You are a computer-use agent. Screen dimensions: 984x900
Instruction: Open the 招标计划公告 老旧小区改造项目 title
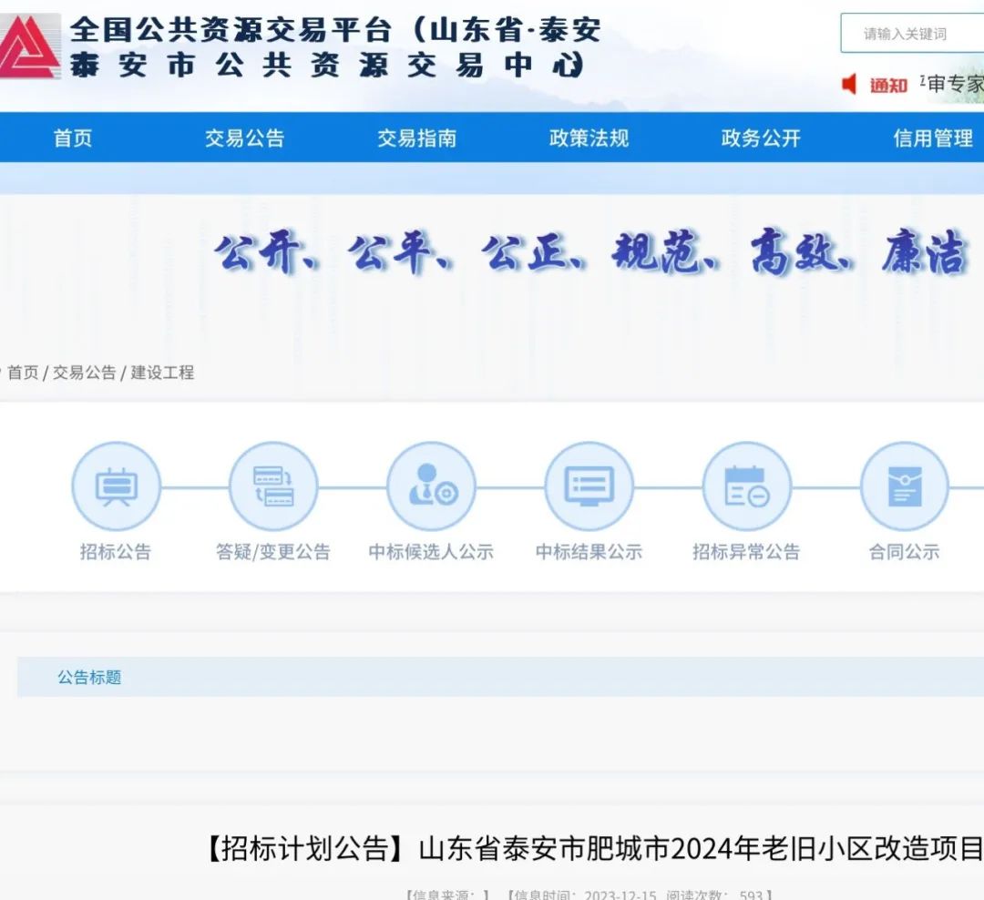(x=592, y=849)
